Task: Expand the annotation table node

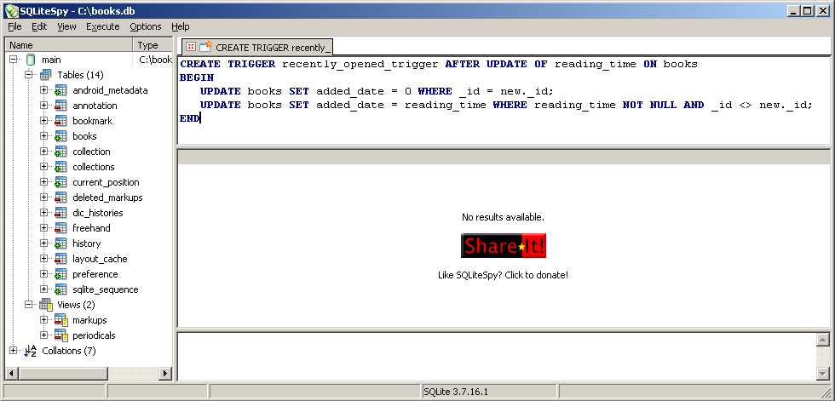Action: tap(44, 106)
